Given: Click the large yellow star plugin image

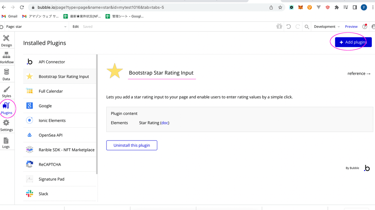Looking at the screenshot, I should [115, 71].
